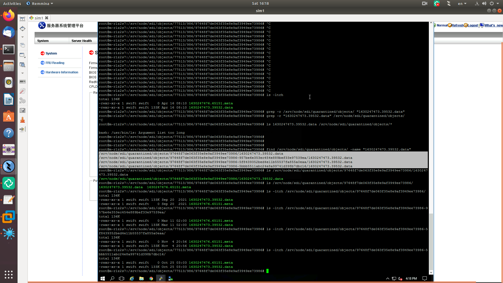The height and width of the screenshot is (283, 503).
Task: Expand scaling options dropdown arrow
Action: tap(23, 73)
